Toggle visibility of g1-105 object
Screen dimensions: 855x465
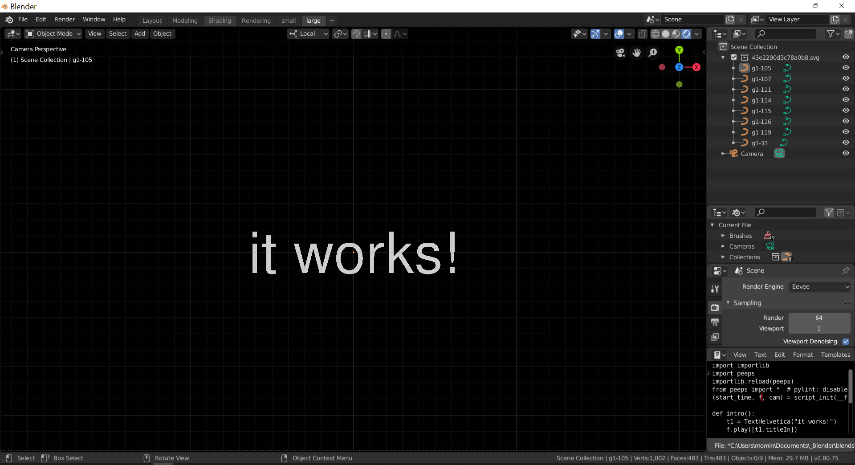pos(846,68)
